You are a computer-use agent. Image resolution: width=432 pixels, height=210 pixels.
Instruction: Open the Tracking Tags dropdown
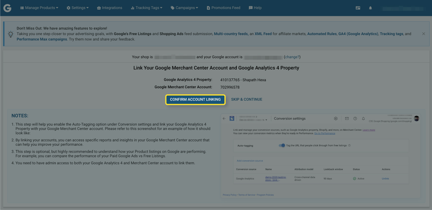pyautogui.click(x=146, y=8)
